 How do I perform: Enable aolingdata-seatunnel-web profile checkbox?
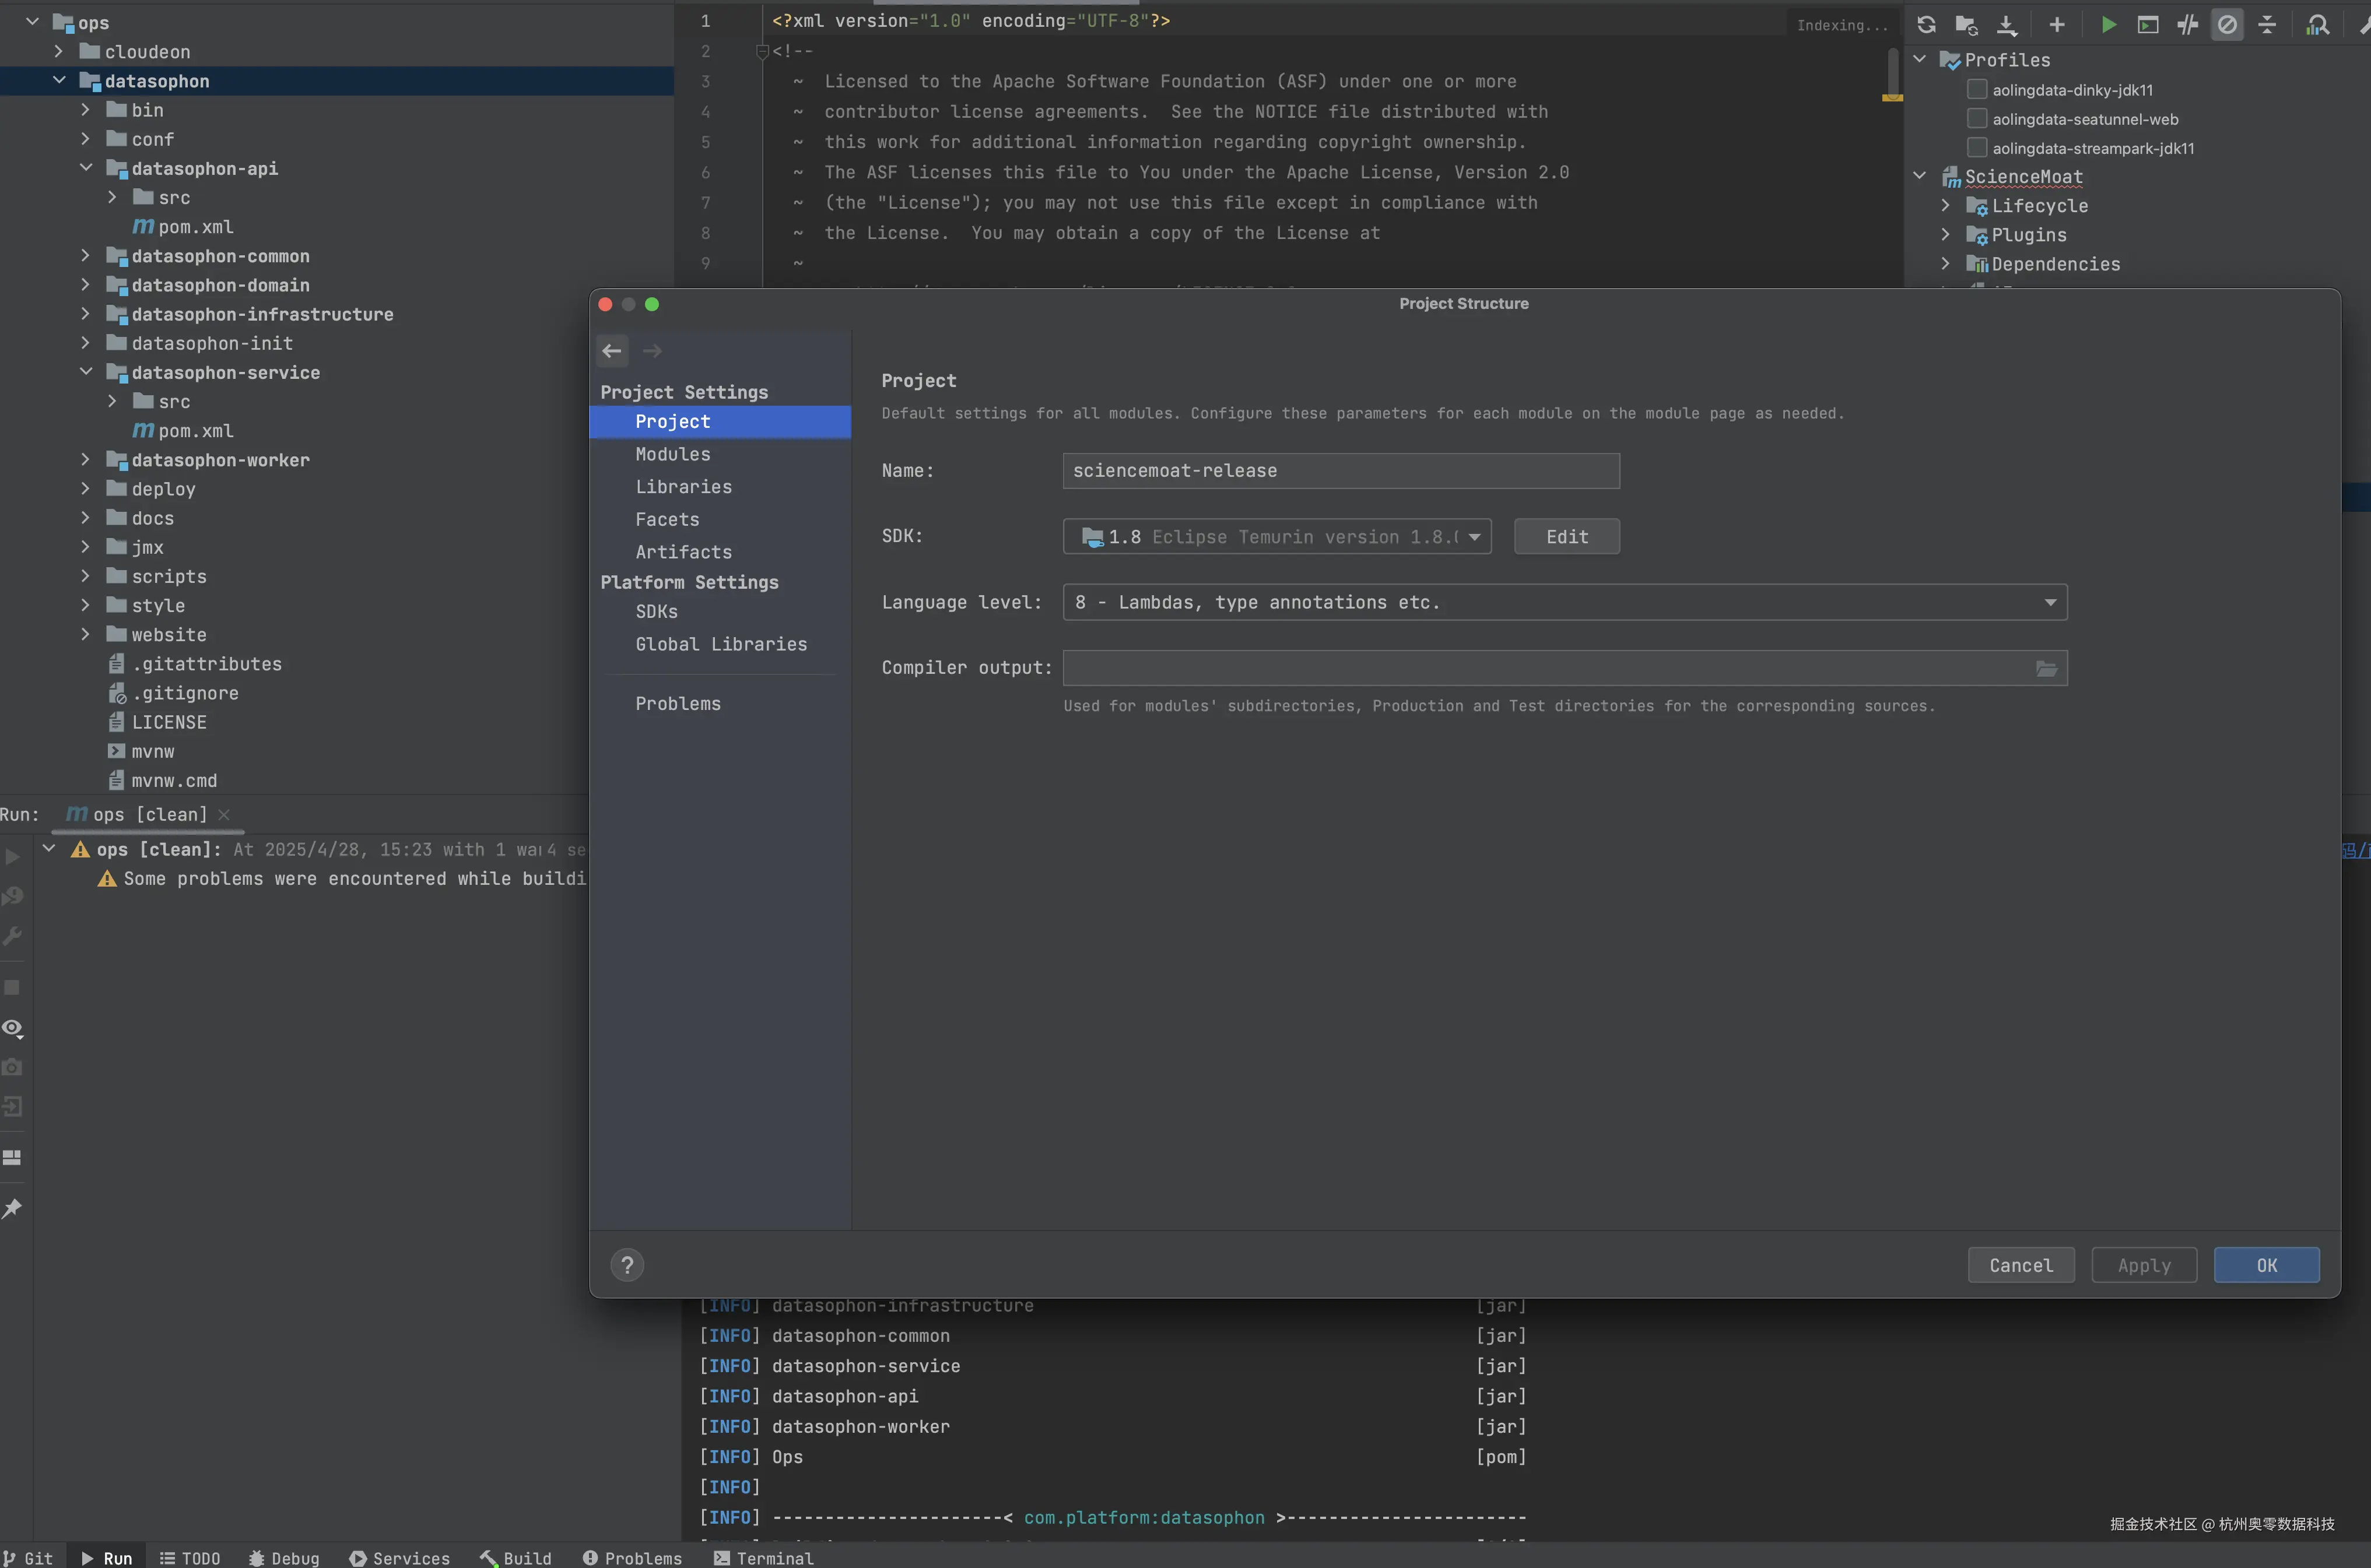pyautogui.click(x=1977, y=119)
